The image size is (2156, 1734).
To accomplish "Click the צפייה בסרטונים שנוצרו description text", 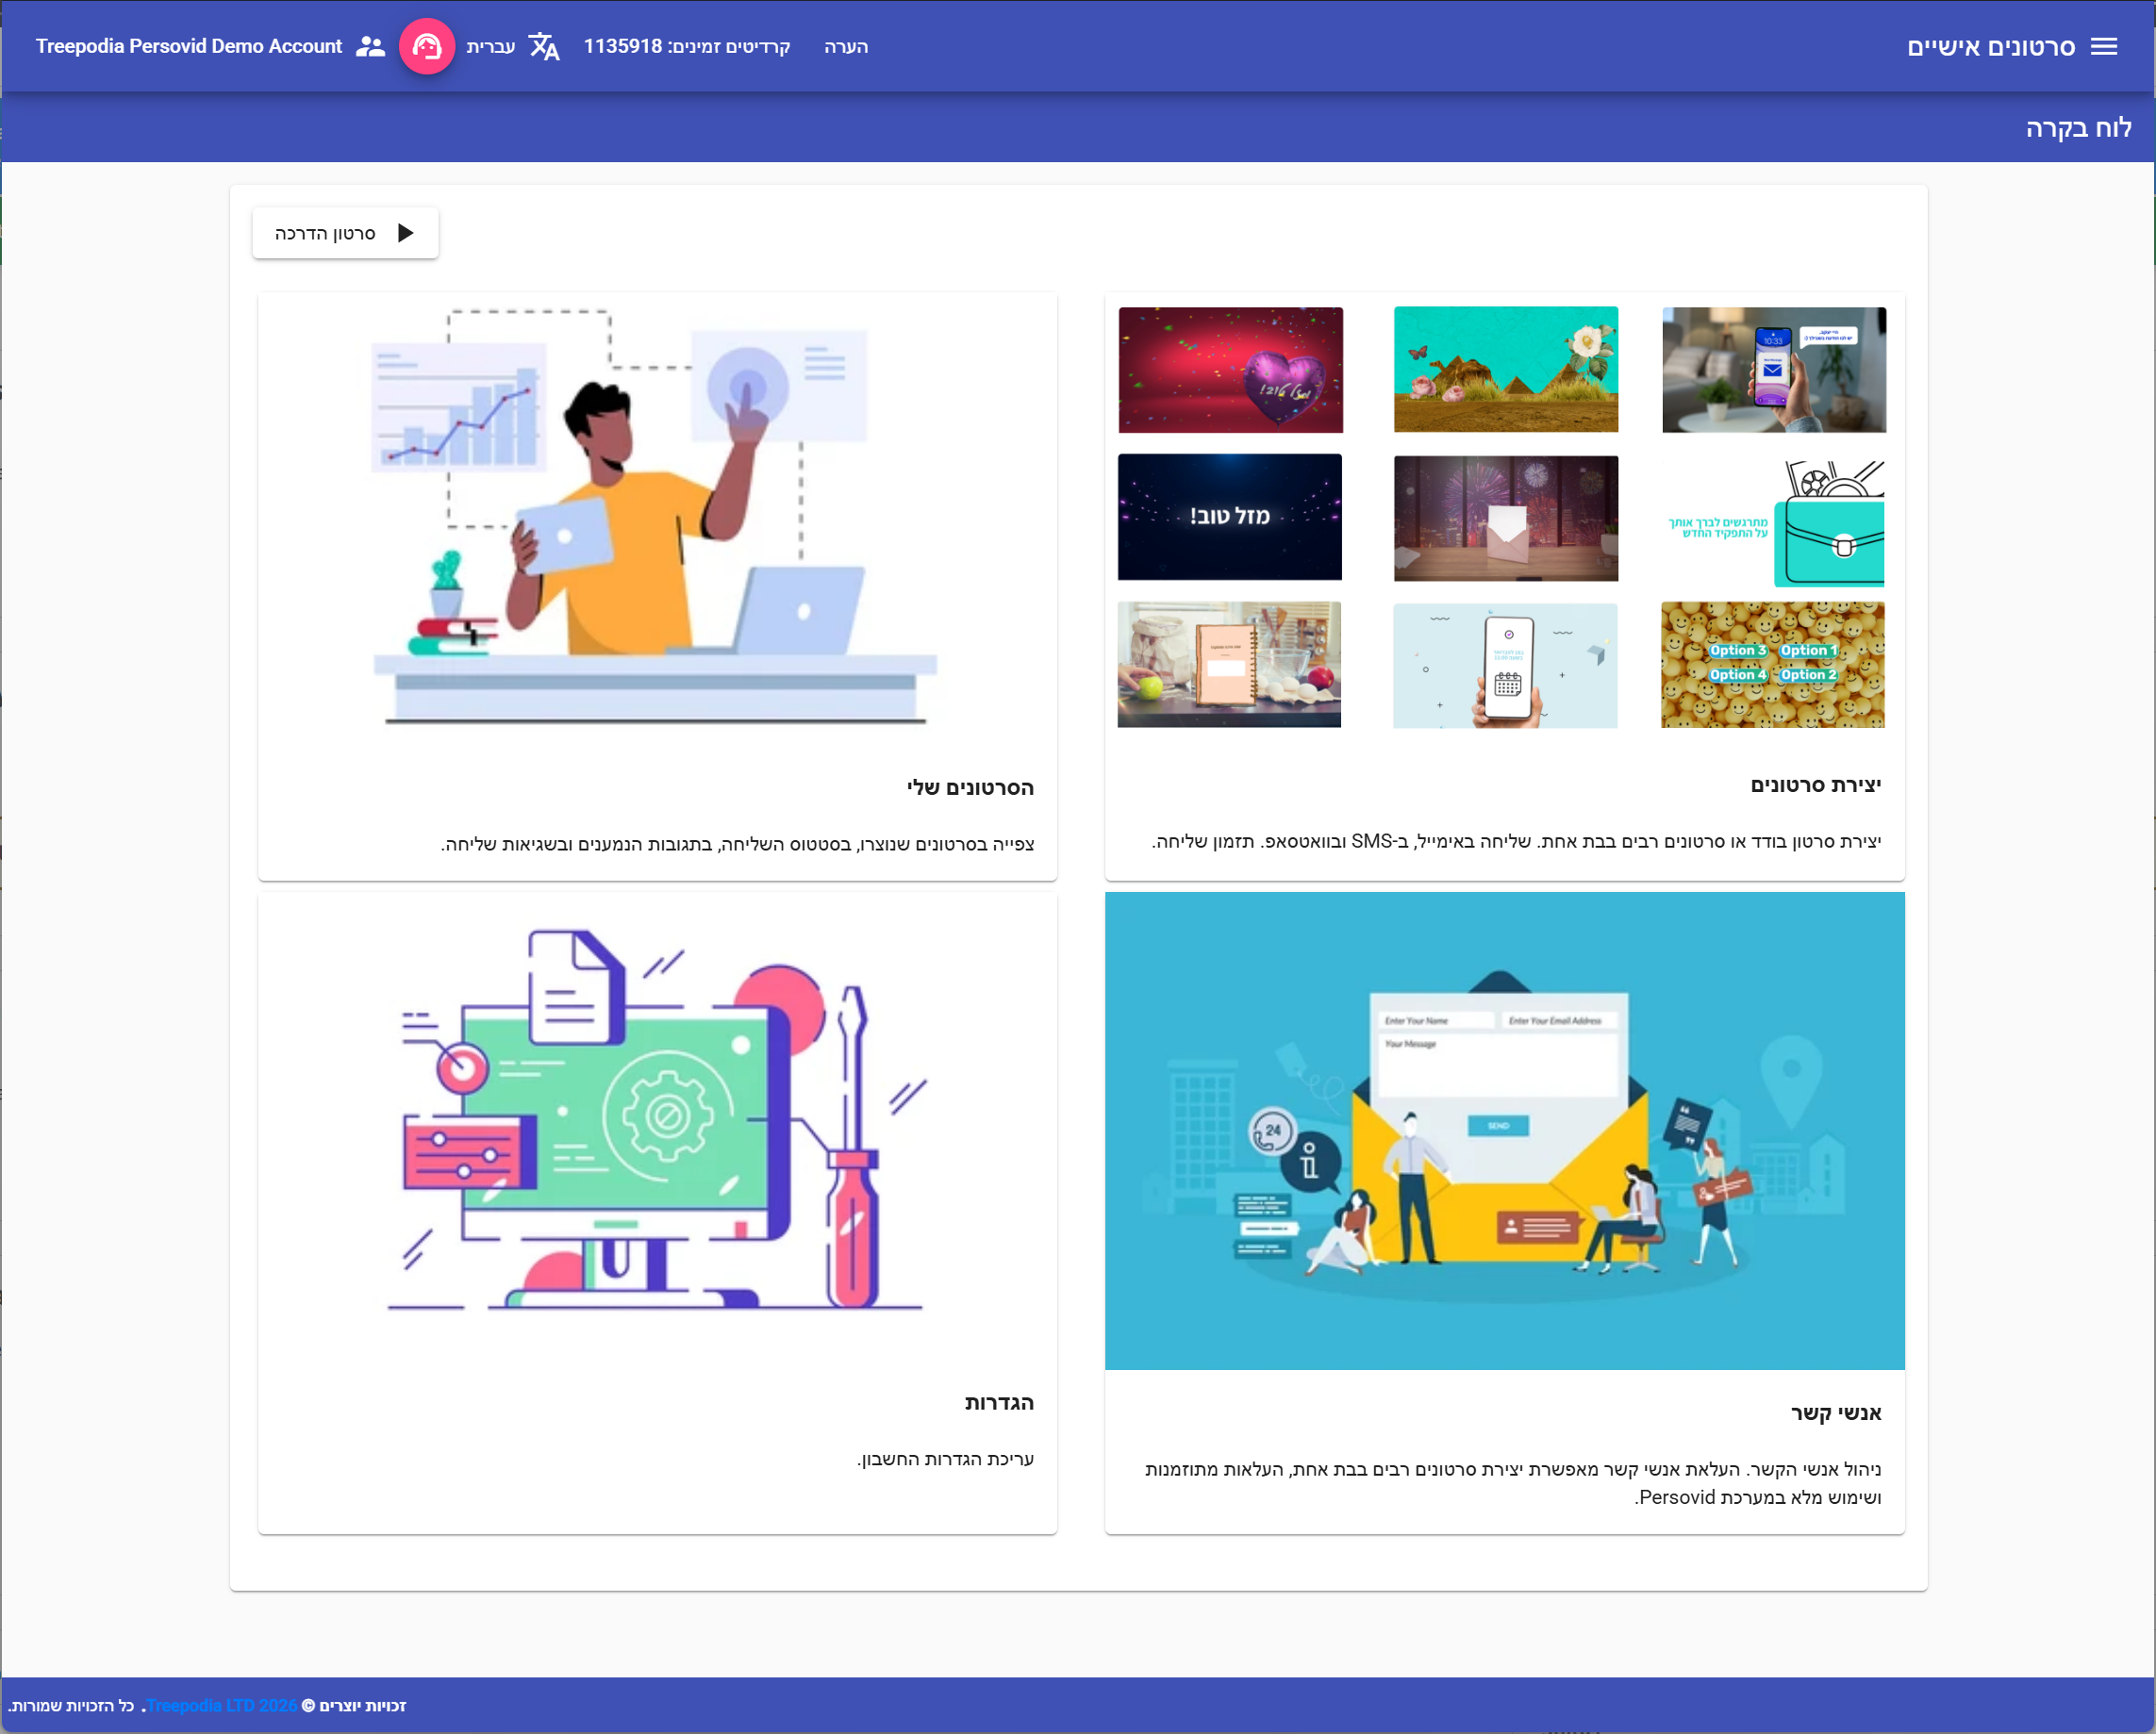I will 738,844.
